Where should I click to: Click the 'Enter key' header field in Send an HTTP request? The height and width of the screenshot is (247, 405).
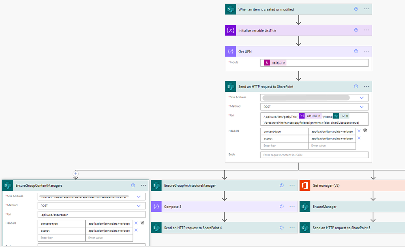(x=284, y=146)
